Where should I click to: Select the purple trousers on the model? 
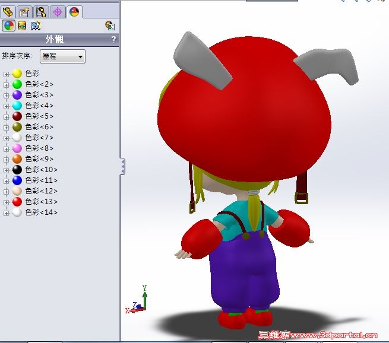(244, 272)
